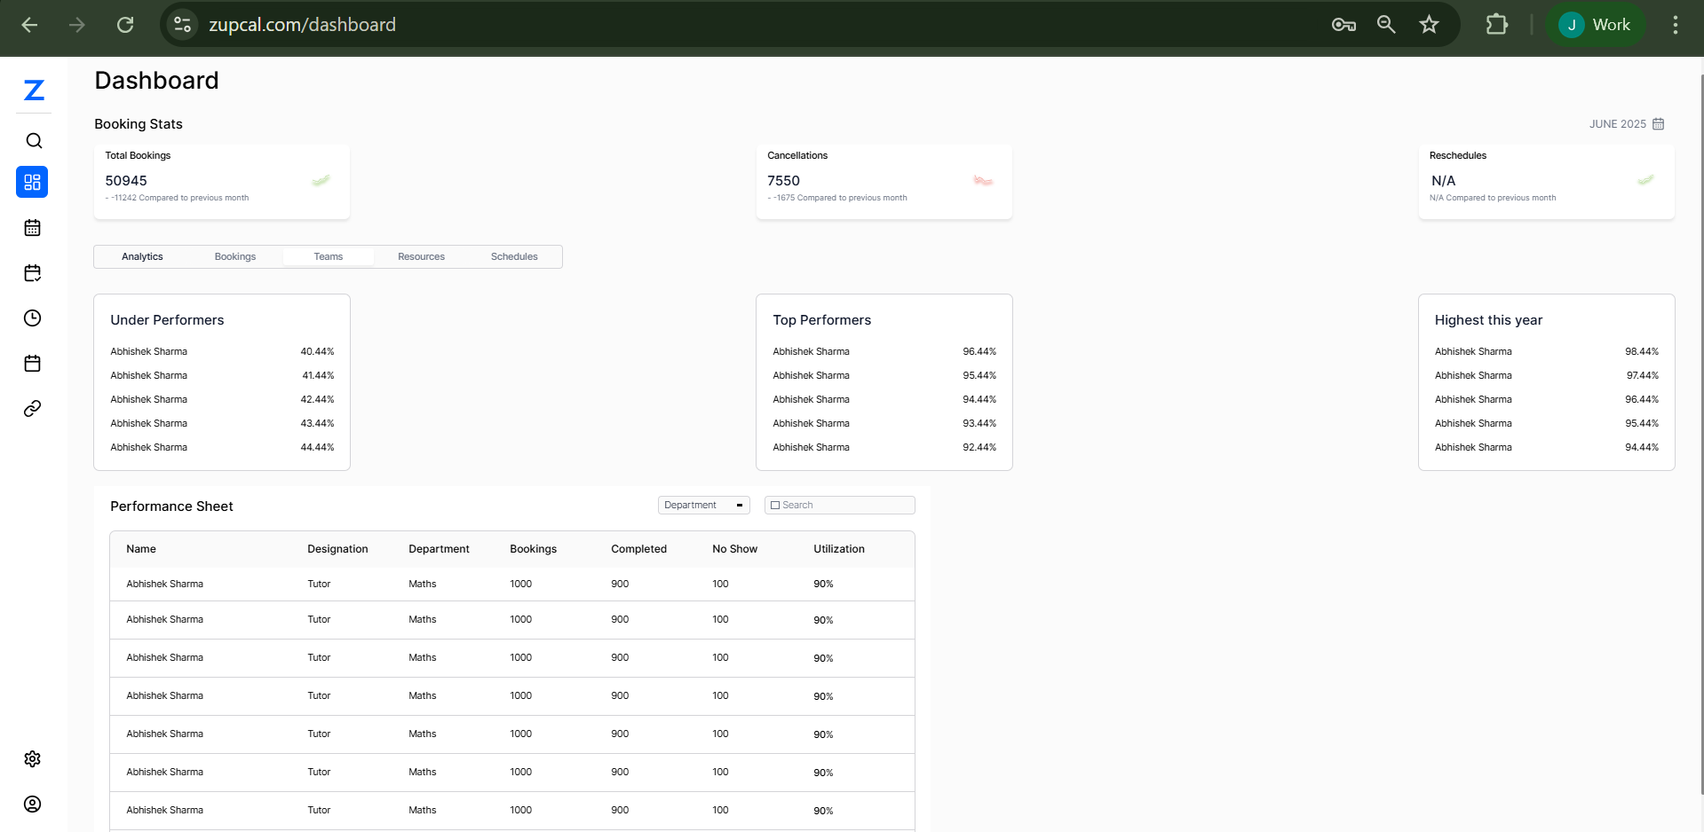Open the clock history icon in sidebar

(33, 318)
